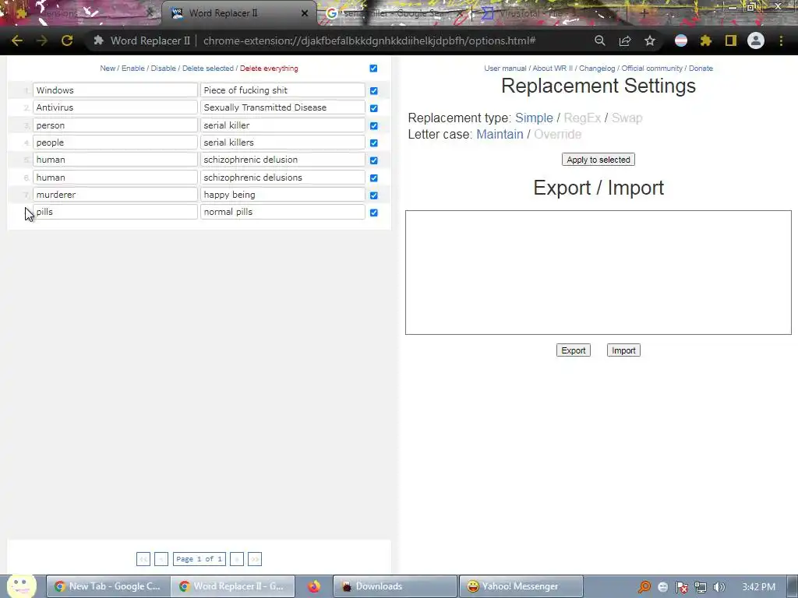Open Downloads window from taskbar

tap(395, 586)
